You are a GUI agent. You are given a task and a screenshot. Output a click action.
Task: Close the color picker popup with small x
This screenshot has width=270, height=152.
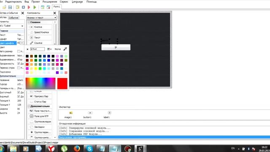point(27,49)
